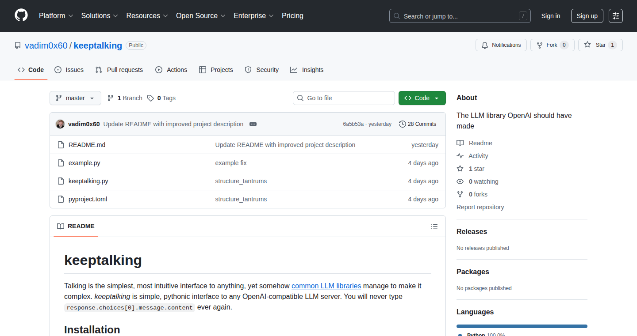Click 0 Tags link
The image size is (637, 336).
click(161, 98)
